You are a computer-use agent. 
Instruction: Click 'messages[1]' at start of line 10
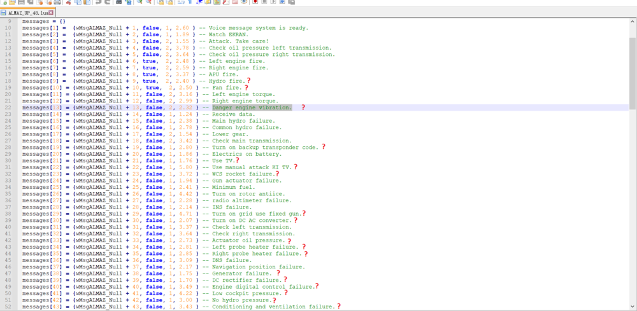click(41, 27)
